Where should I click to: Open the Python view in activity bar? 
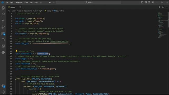3,52
